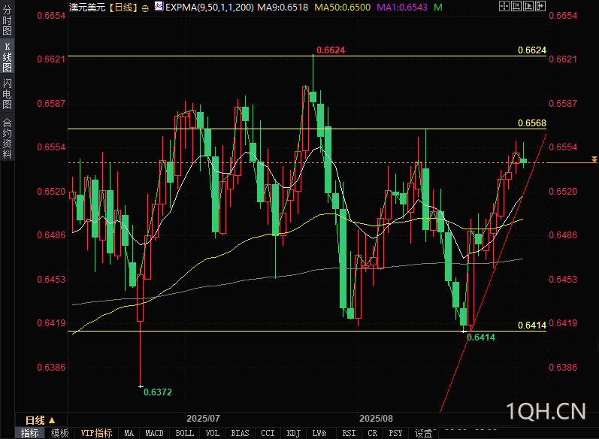Click the 0.6624 high price label on chart
The height and width of the screenshot is (439, 599).
coord(331,50)
